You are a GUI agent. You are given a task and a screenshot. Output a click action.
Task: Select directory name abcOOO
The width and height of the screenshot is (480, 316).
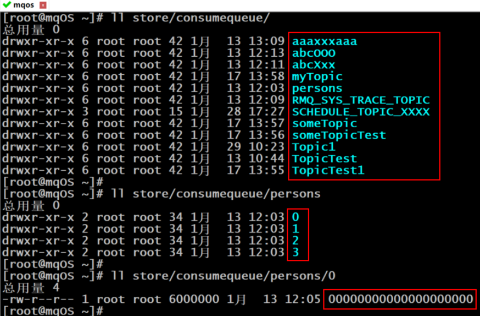[x=314, y=53]
